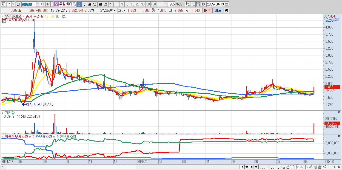The width and height of the screenshot is (342, 170).
Task: Rewind the chart replay
Action: click(x=247, y=167)
